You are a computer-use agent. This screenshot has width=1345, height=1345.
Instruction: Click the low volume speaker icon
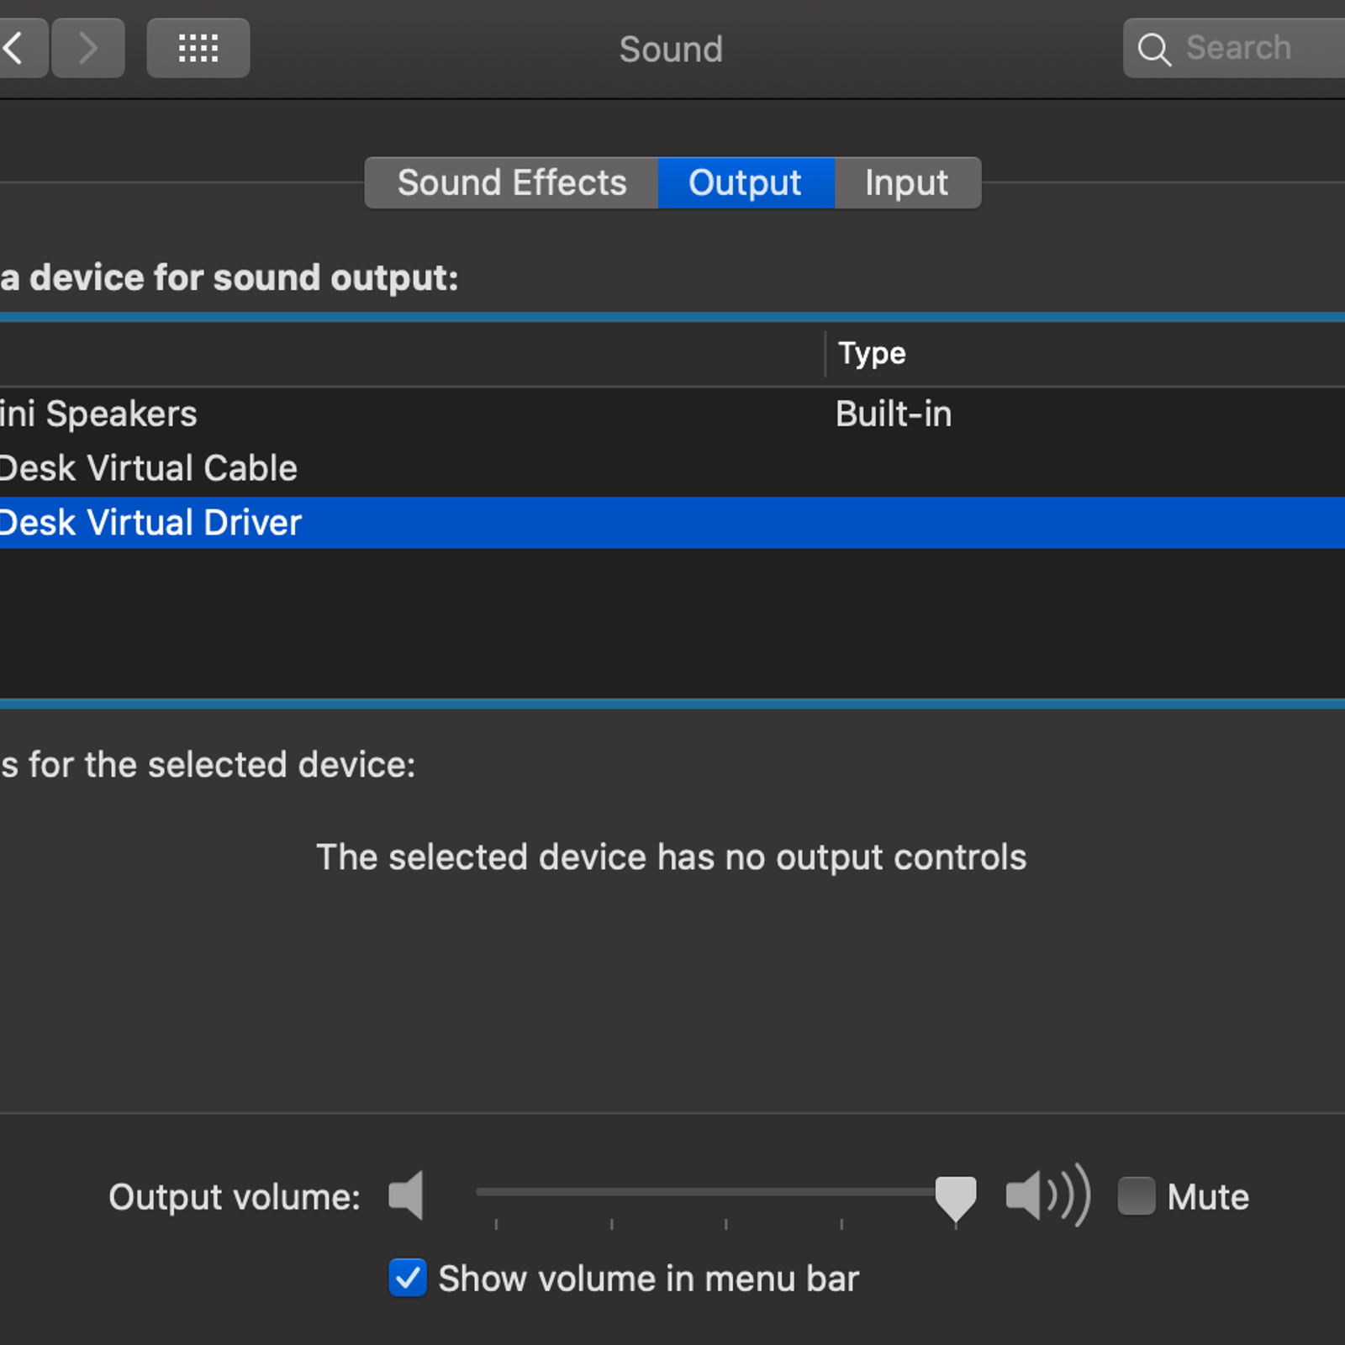pos(406,1195)
